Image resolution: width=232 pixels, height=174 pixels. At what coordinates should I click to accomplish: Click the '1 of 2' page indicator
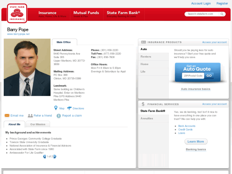click(x=50, y=156)
